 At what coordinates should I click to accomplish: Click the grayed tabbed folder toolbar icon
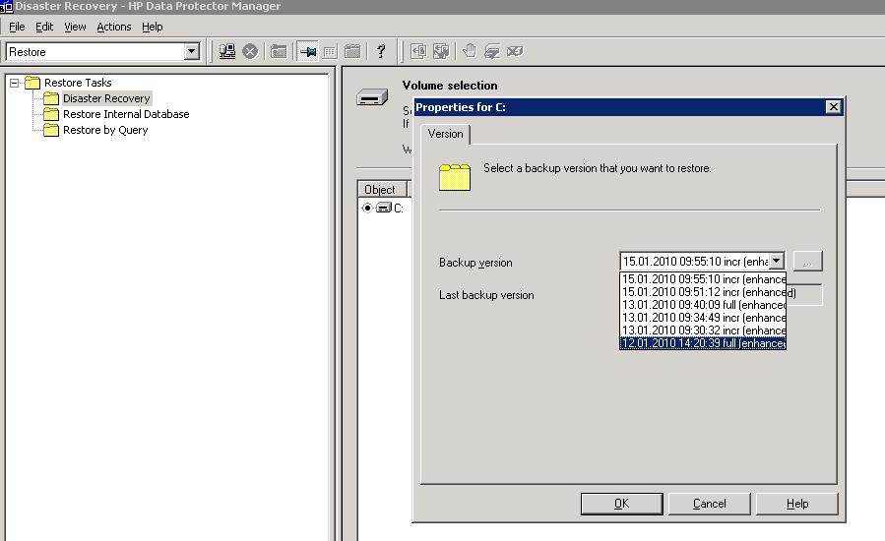click(352, 52)
